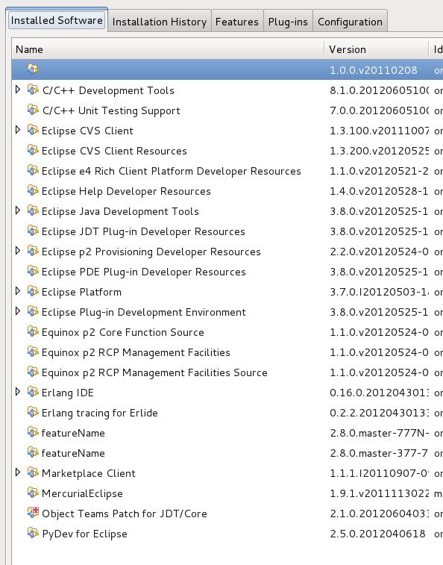
Task: Click the icon of featureName 2.8.0.master-377-7
Action: click(x=33, y=452)
